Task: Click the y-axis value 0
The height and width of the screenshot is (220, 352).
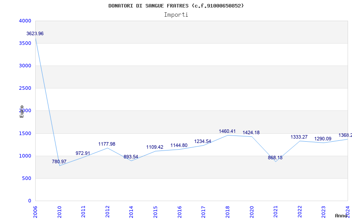Action: (x=29, y=201)
